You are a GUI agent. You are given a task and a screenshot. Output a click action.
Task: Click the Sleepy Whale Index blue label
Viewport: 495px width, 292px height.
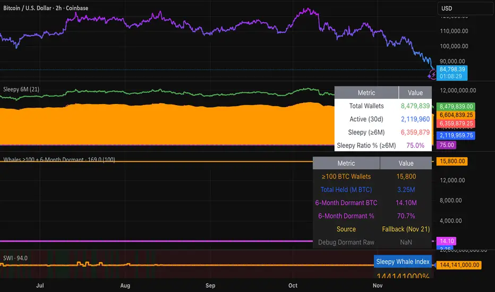pyautogui.click(x=403, y=262)
